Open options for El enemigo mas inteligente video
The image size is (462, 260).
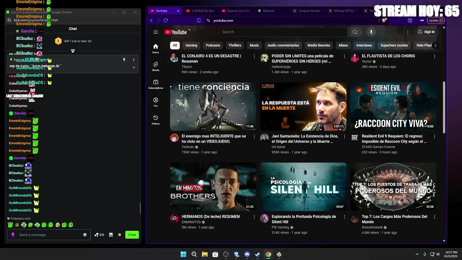pyautogui.click(x=254, y=136)
